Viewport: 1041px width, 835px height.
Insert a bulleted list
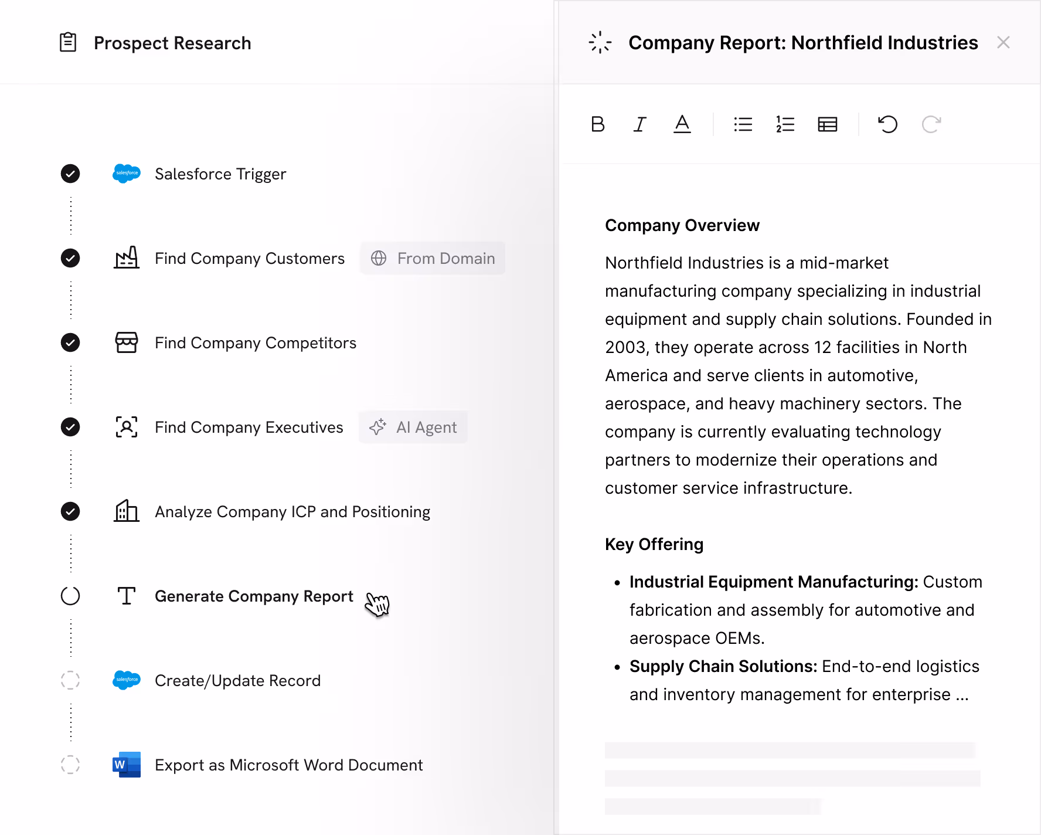coord(743,124)
